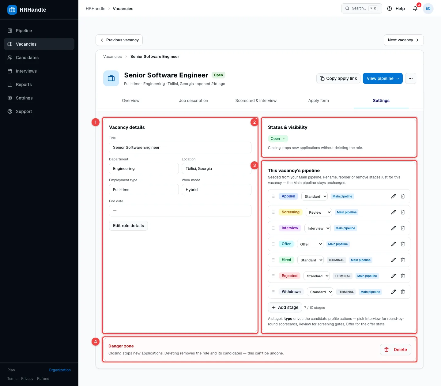Viewport: 441px width, 386px height.
Task: Click the Delete button in Danger zone
Action: tap(396, 350)
